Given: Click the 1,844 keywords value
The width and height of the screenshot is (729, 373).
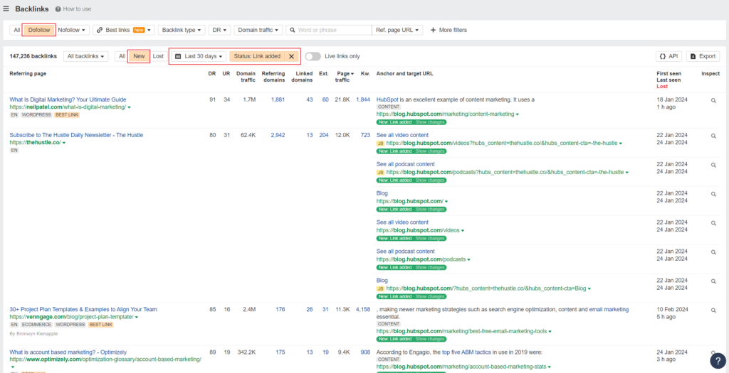Looking at the screenshot, I should point(362,99).
